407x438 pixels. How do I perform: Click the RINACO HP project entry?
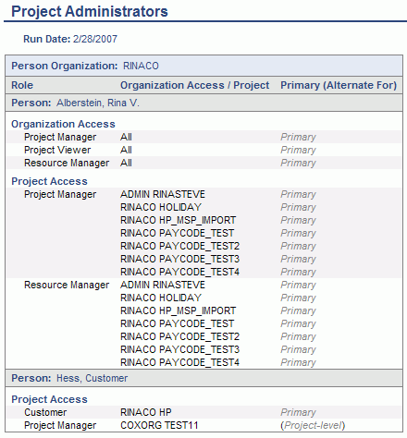[146, 412]
